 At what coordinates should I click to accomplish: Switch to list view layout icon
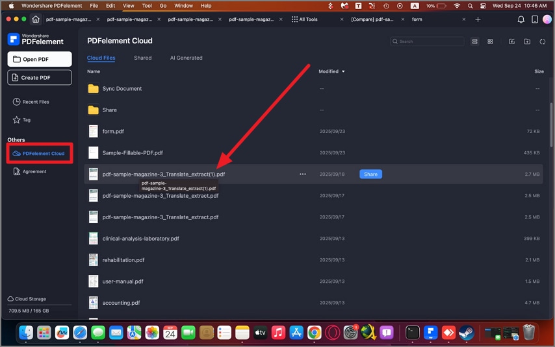(x=474, y=42)
